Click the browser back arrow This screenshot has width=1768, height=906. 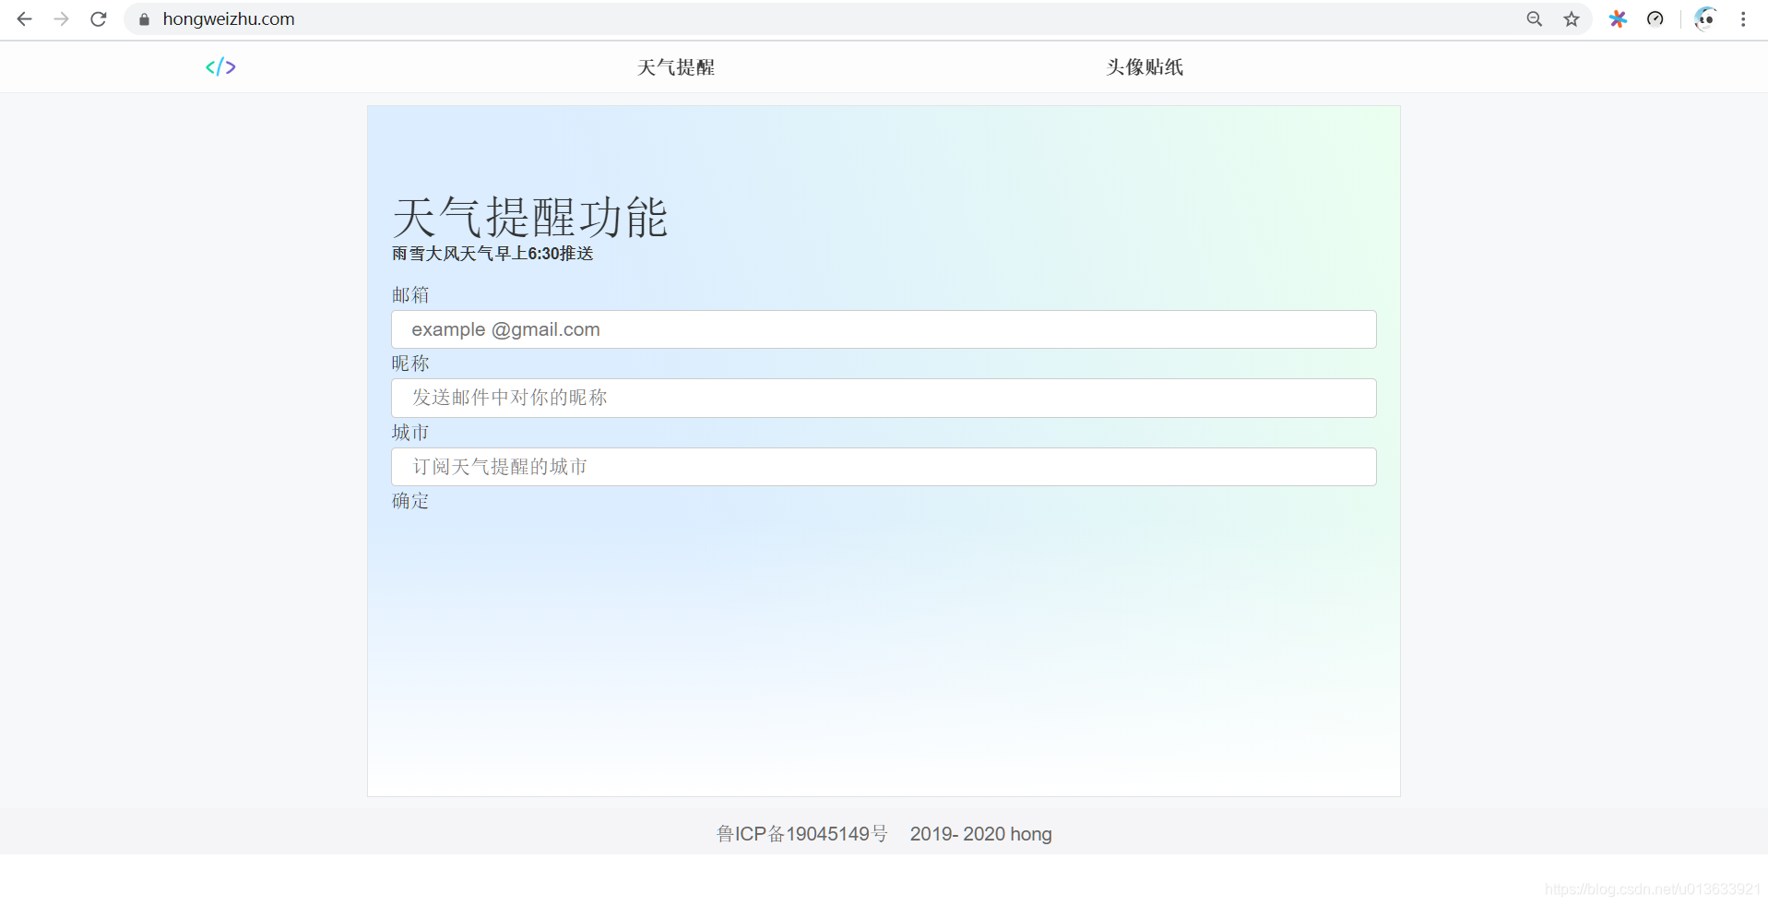(x=25, y=19)
